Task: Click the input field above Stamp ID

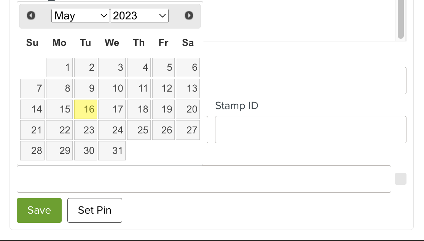Action: coord(304,81)
